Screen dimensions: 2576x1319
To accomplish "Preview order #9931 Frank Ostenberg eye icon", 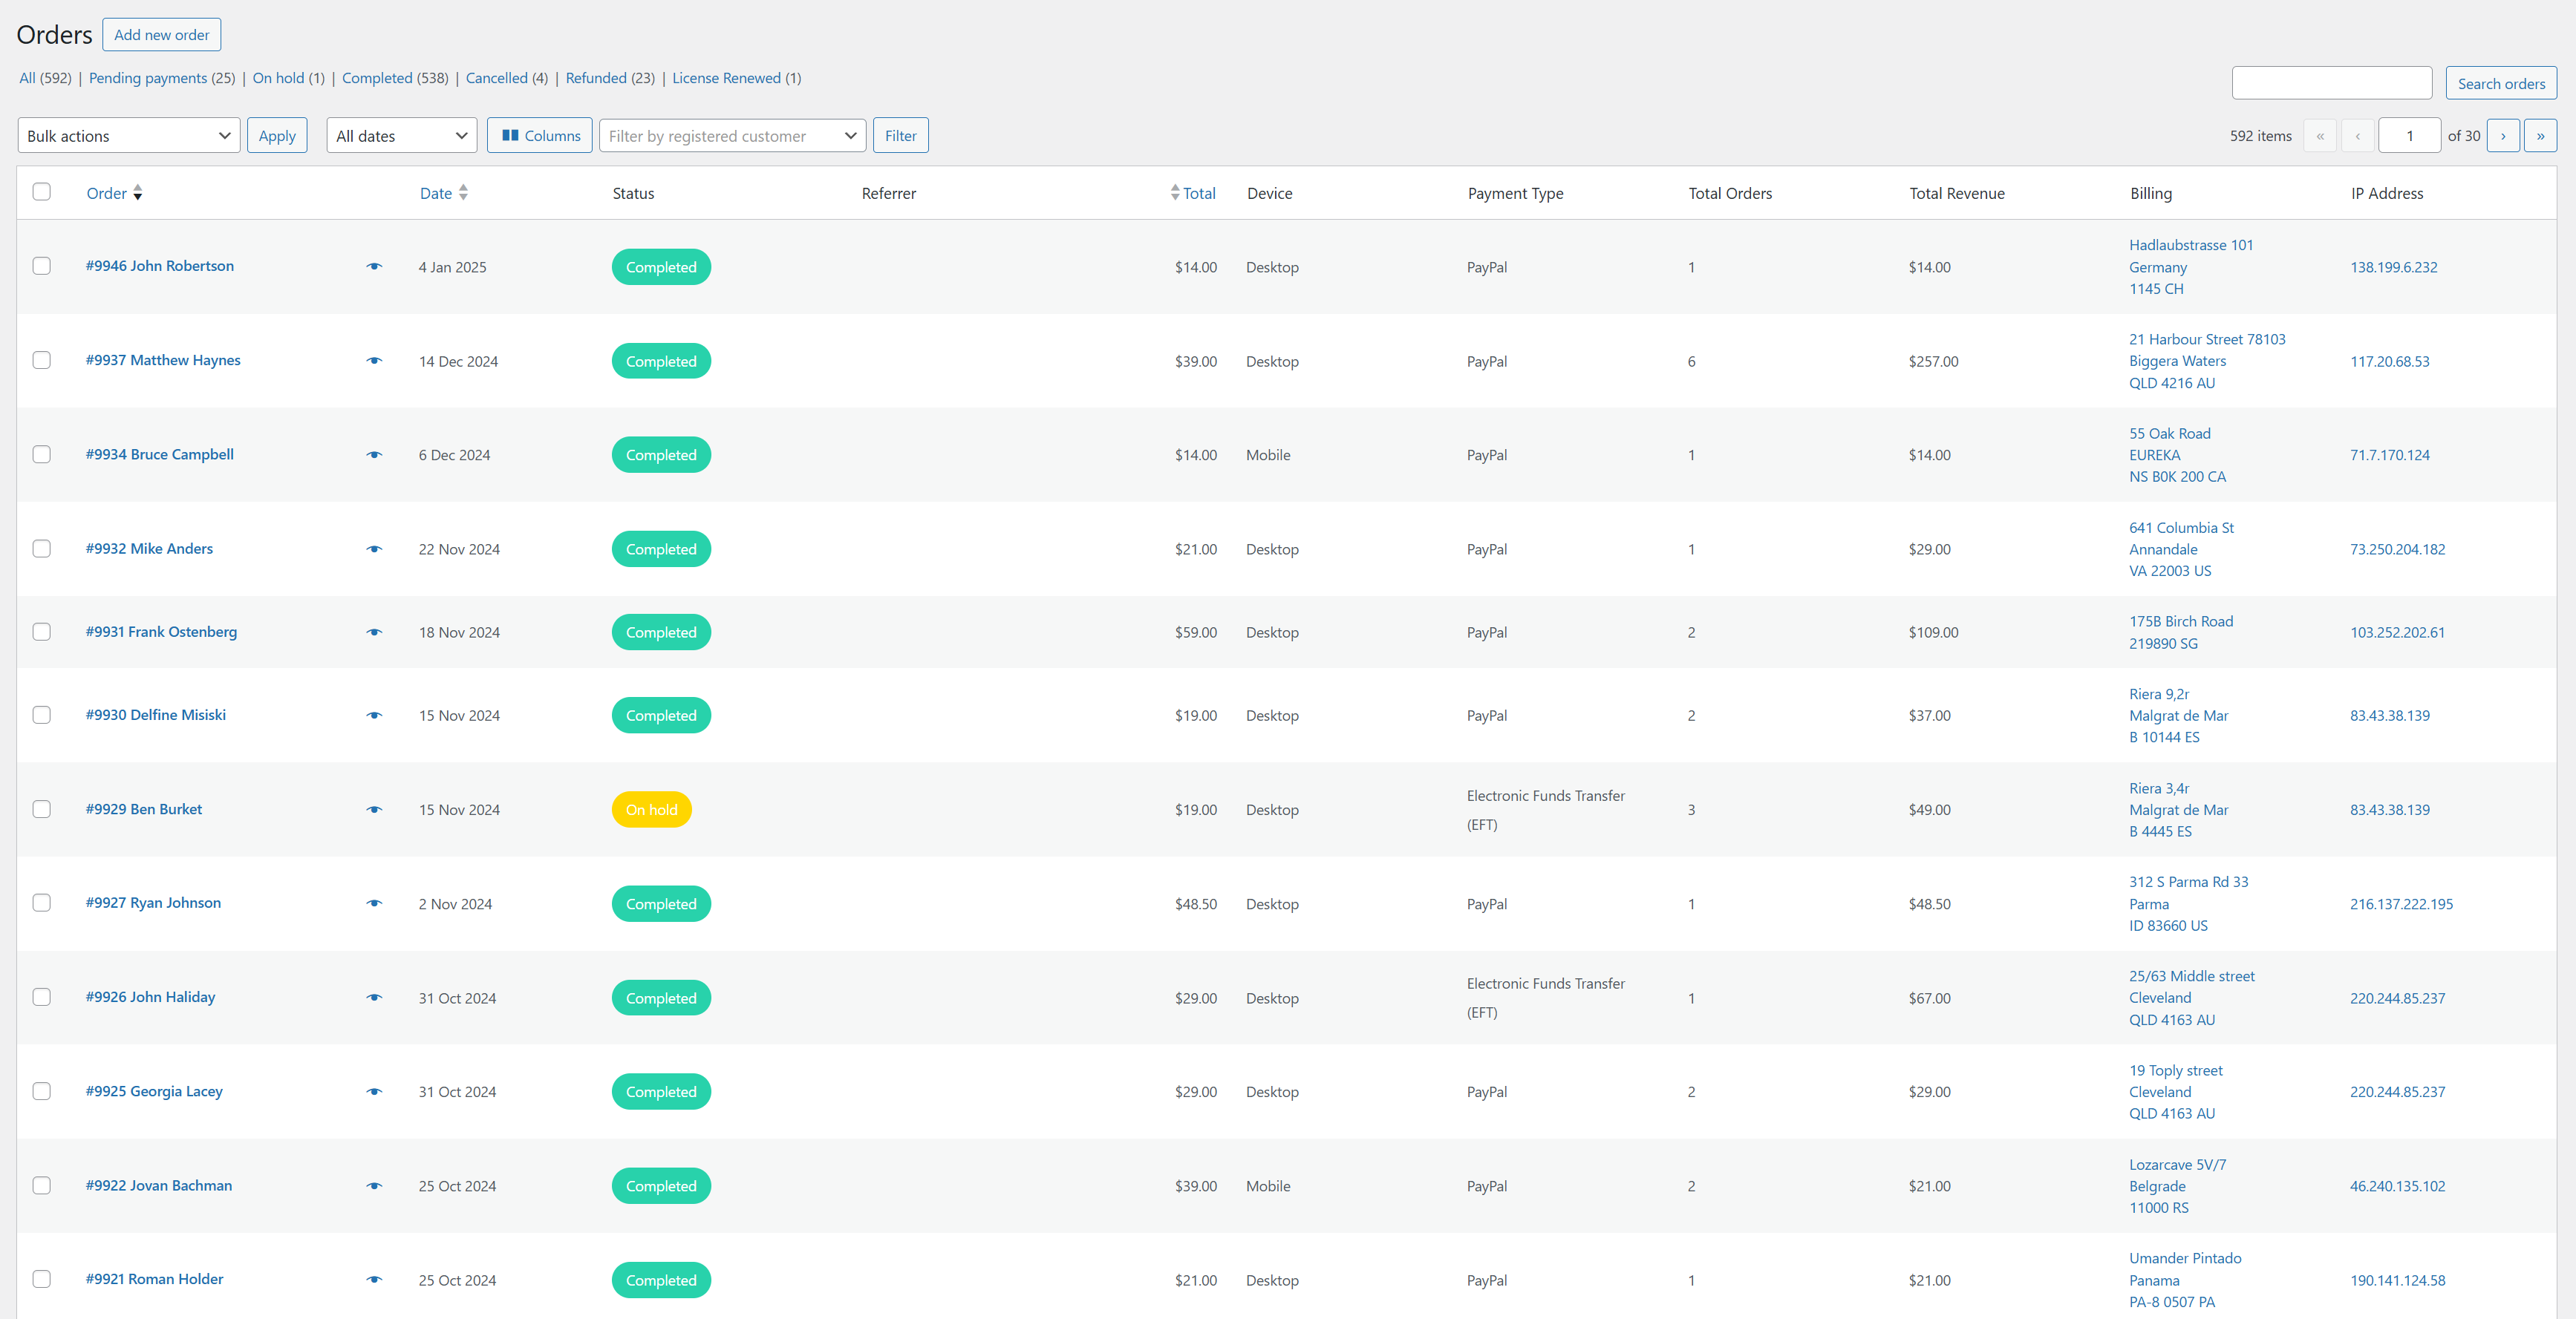I will coord(374,632).
